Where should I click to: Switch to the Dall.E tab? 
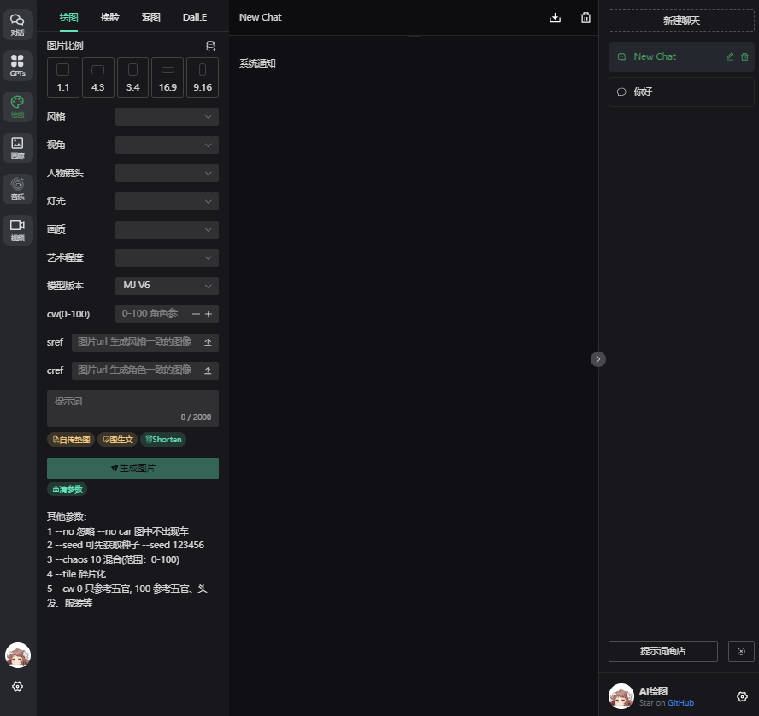tap(193, 16)
